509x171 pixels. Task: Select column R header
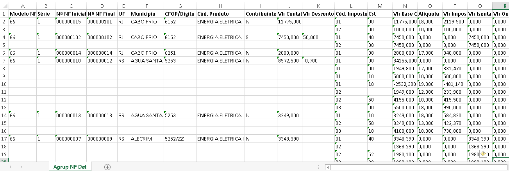pos(501,6)
